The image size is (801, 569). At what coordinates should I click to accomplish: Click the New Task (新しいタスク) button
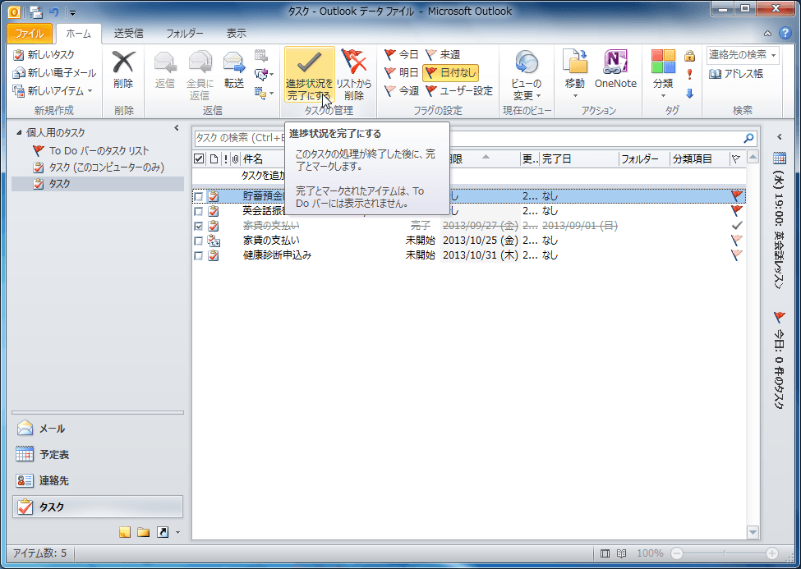44,55
